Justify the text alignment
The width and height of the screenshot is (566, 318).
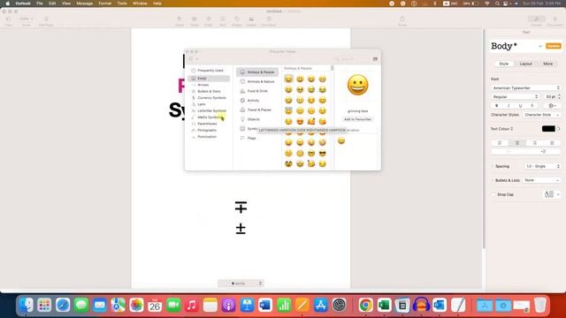point(552,143)
